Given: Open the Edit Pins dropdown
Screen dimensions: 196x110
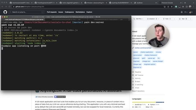Looking at the screenshot, I should (x=138, y=19).
